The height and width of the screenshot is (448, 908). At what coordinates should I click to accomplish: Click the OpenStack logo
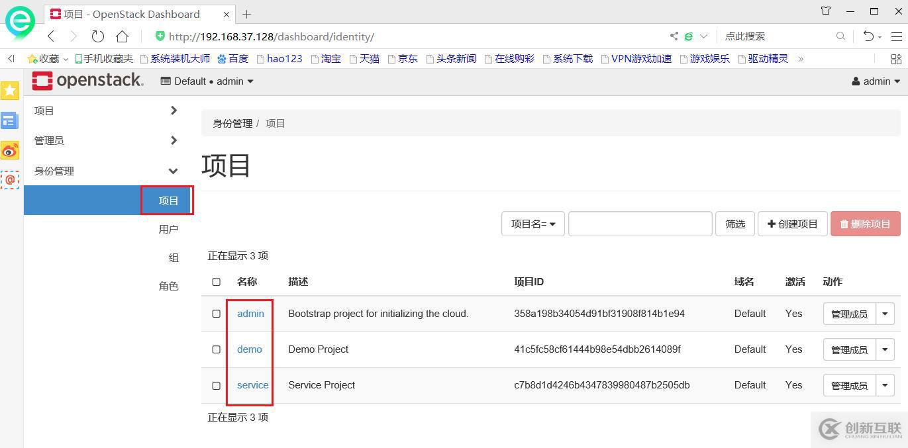coord(87,81)
